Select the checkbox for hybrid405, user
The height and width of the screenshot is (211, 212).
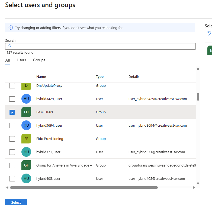pos(12,179)
